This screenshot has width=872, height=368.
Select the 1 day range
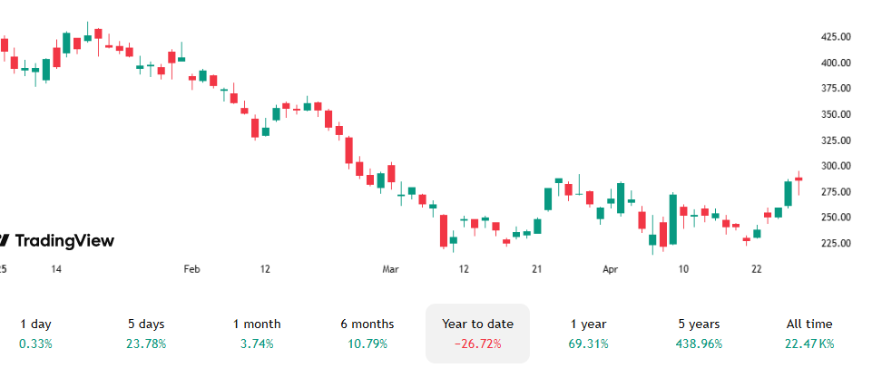tap(35, 333)
